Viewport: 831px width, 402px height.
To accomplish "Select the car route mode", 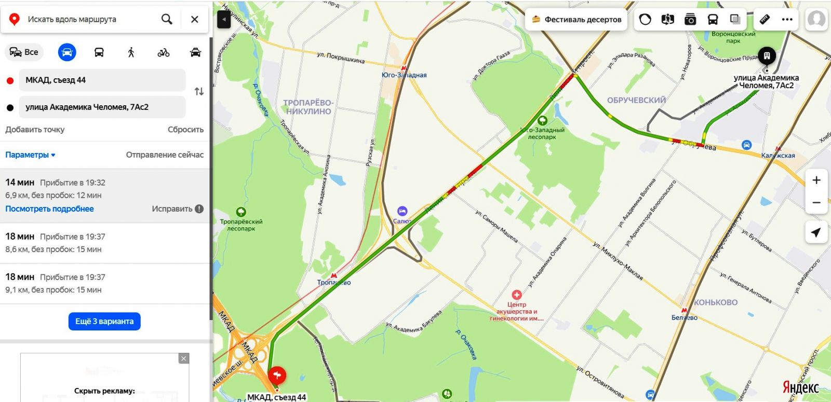I will coord(67,52).
